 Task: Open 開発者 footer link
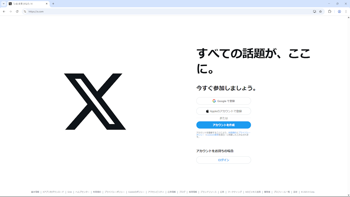tap(267, 192)
